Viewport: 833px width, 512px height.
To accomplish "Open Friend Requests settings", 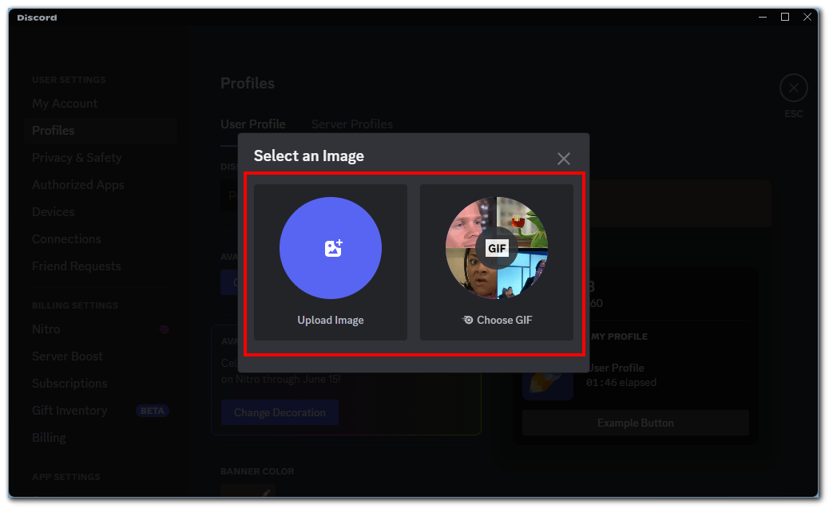I will (x=77, y=266).
